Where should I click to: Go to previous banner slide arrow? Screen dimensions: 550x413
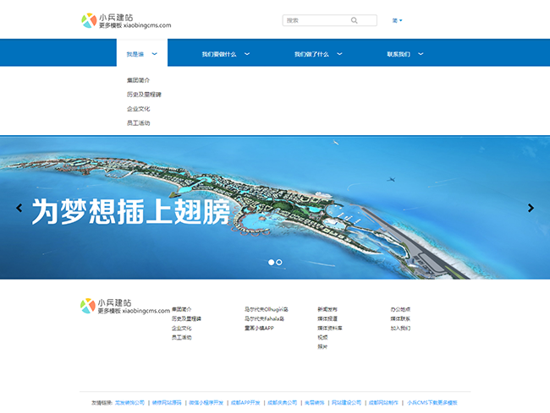pyautogui.click(x=19, y=208)
